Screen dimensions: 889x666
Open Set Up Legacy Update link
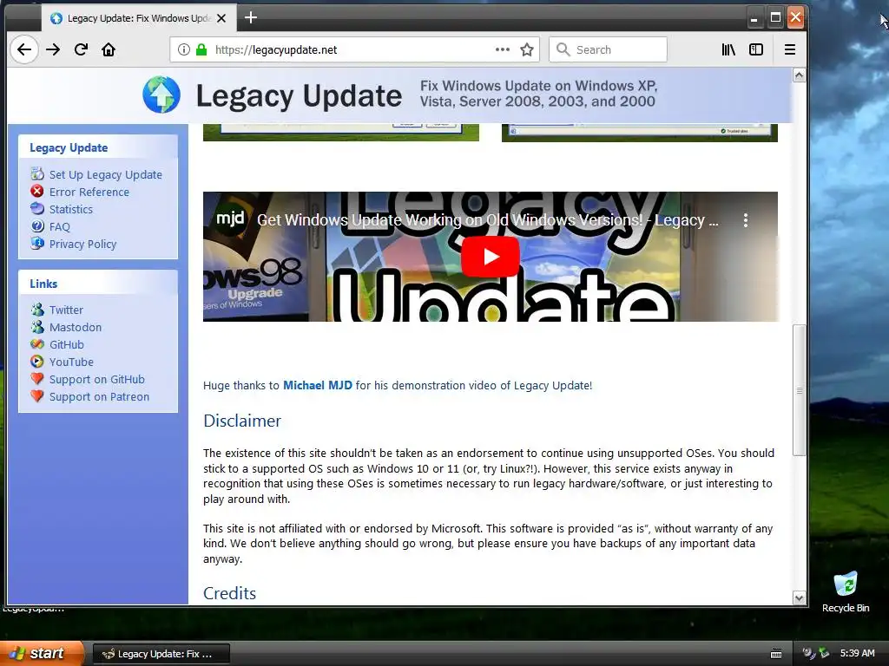click(105, 174)
